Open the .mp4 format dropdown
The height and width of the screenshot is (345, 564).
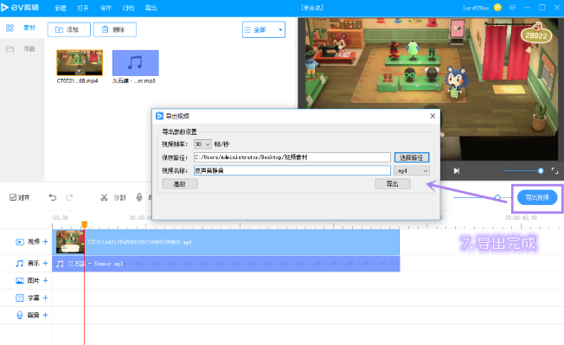412,170
